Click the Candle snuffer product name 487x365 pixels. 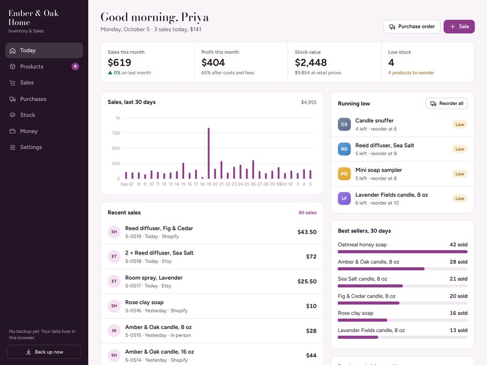tap(374, 121)
